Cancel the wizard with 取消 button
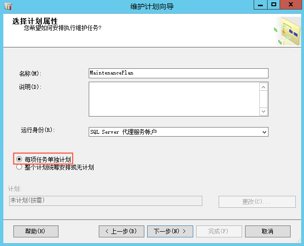This screenshot has height=246, width=304. 268,231
